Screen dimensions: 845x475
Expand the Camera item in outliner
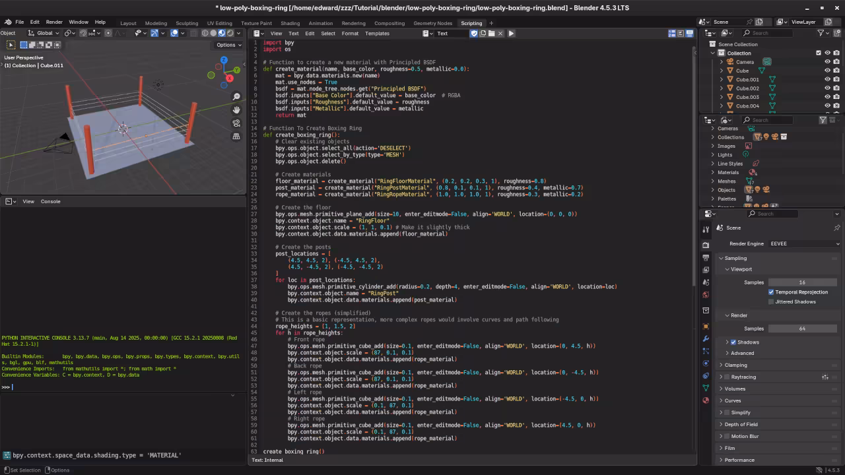click(x=722, y=62)
